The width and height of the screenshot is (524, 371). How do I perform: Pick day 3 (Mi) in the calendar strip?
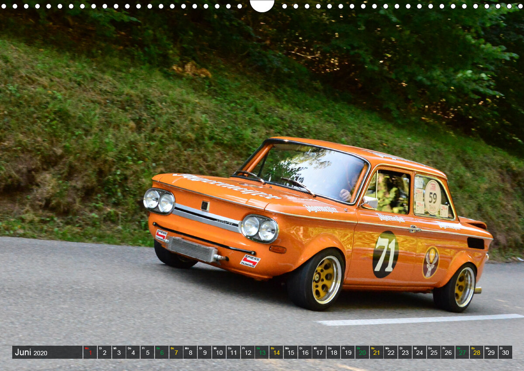point(119,352)
